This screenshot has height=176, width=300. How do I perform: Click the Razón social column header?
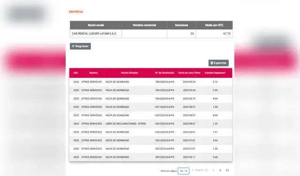96,25
